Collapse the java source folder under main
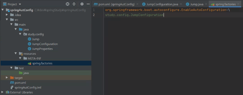The image size is (243, 95). 15,29
